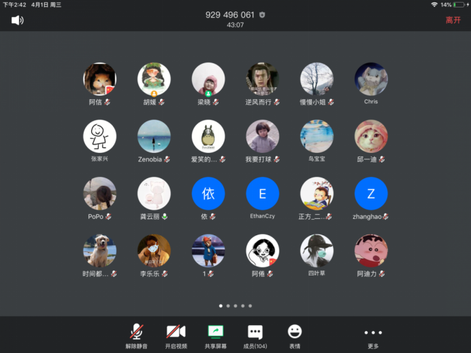Open participant 龚云丽 with active microphone
This screenshot has height=353, width=471.
[154, 193]
